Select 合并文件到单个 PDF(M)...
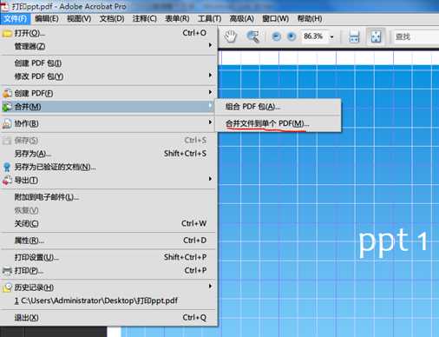This screenshot has width=439, height=337. (x=278, y=123)
